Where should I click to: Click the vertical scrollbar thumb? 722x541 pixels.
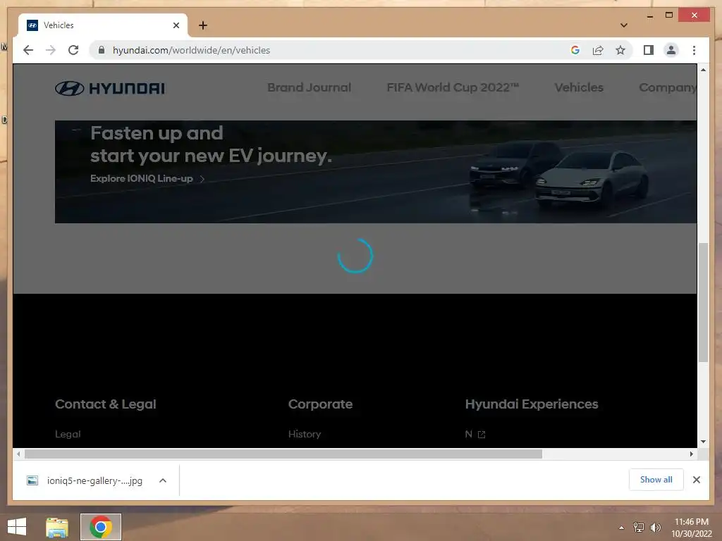703,302
